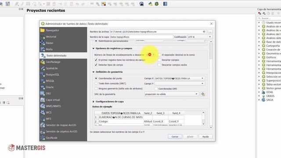
Task: Toggle Detectar tipos de campo checkbox
Action: click(x=96, y=65)
